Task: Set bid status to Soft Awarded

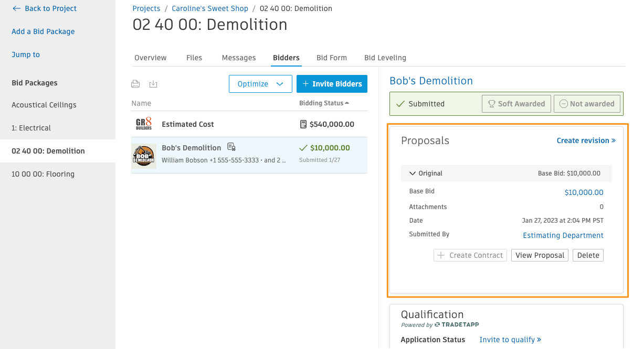Action: 516,104
